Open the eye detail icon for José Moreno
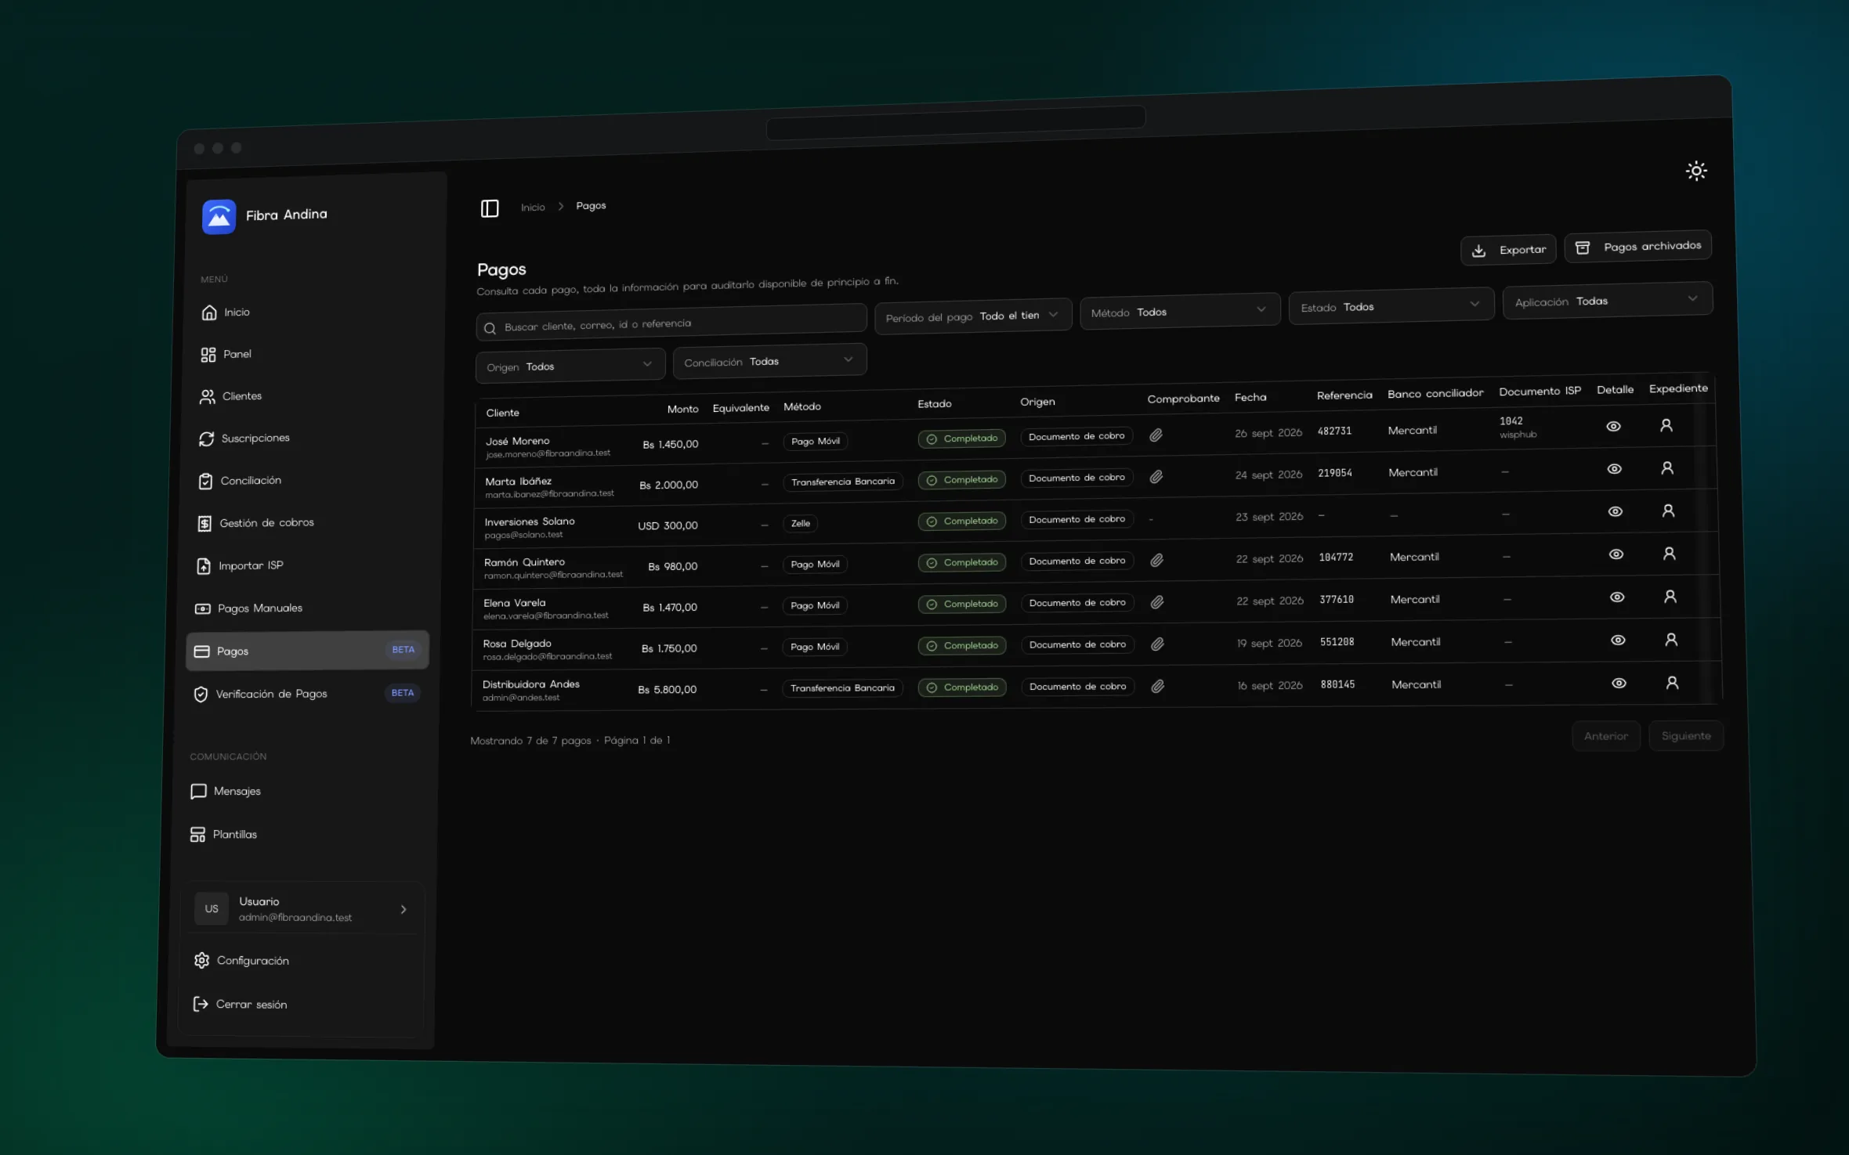Screen dimensions: 1849x1155 coord(1613,427)
